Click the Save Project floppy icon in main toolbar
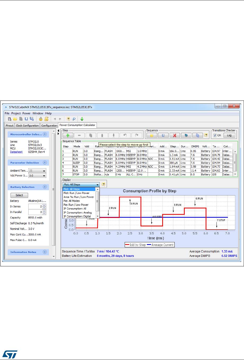Screen dimensions: 244x360 (x=26, y=119)
